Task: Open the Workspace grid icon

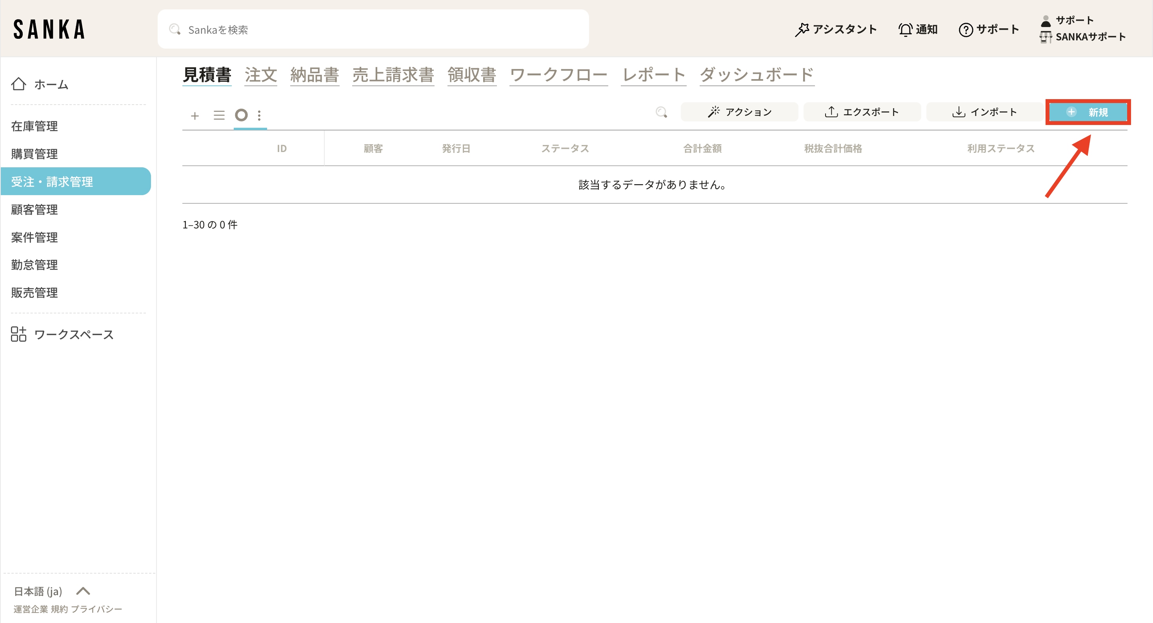Action: [19, 334]
